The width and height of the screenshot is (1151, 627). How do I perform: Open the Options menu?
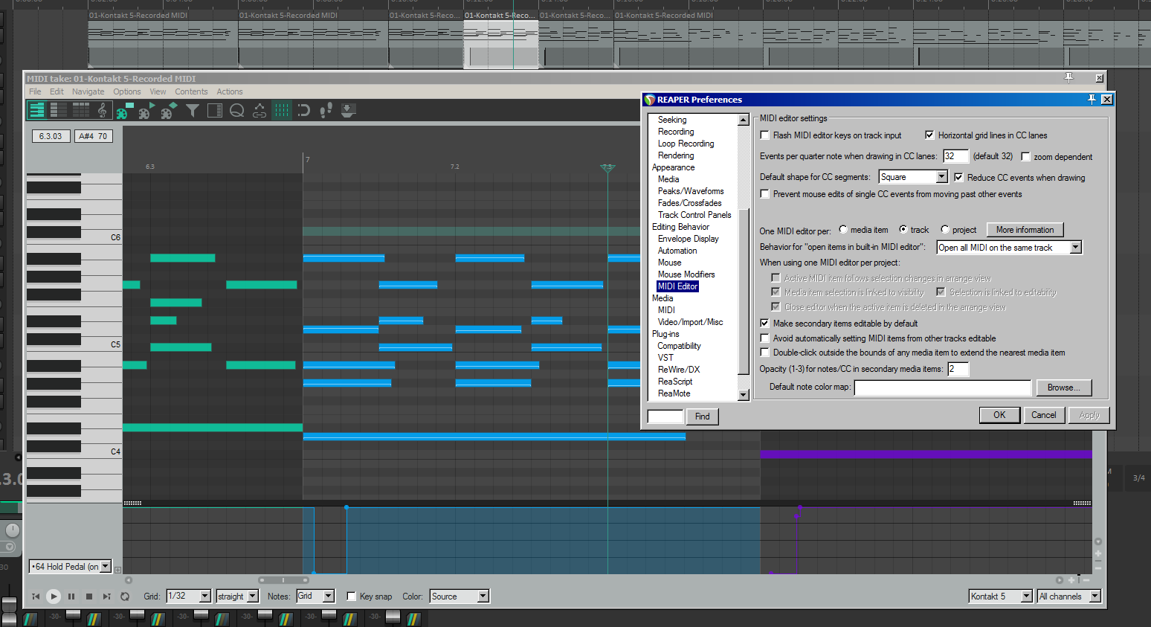tap(127, 92)
